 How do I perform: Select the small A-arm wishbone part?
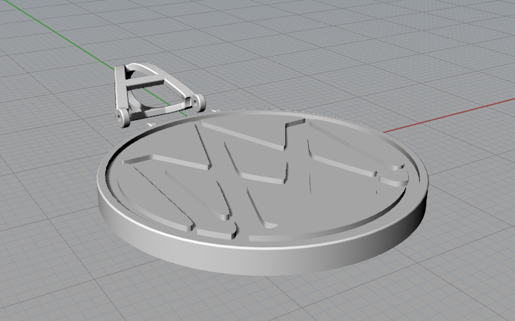(160, 94)
